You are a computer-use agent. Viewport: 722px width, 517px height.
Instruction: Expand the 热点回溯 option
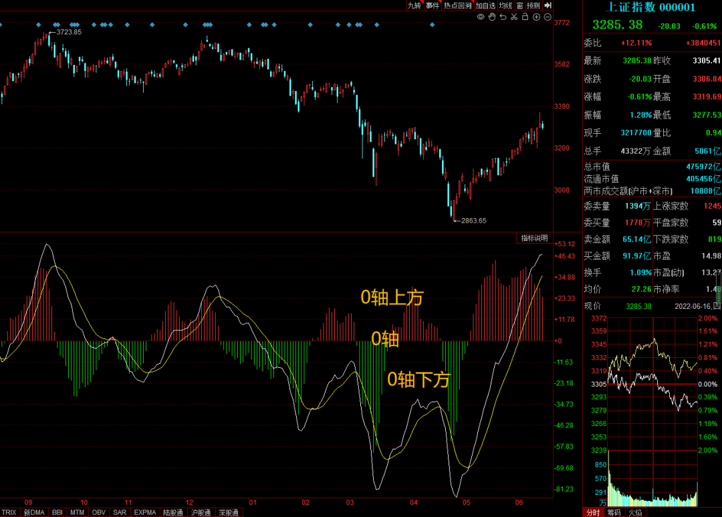click(458, 5)
